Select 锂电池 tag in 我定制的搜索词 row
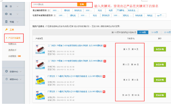This screenshot has width=171, height=104. 67,10
